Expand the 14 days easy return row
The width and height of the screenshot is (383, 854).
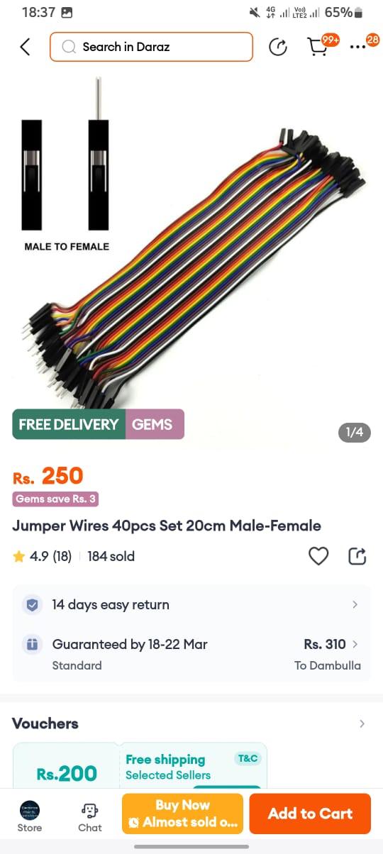[x=191, y=605]
